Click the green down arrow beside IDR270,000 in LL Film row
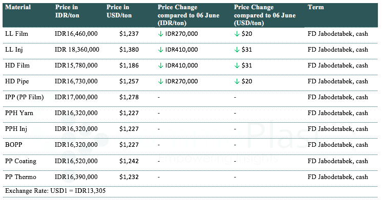382x200 pixels. point(160,34)
